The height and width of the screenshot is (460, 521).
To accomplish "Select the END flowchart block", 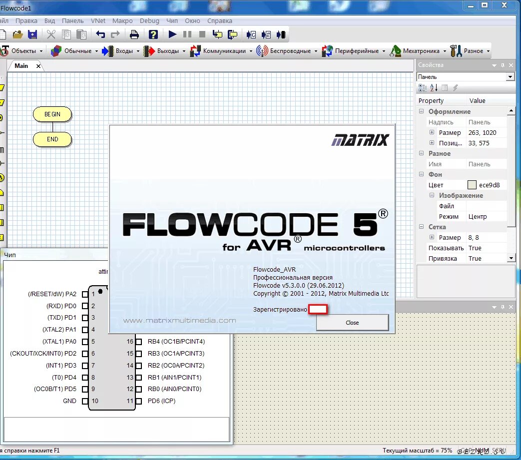I will (x=52, y=139).
